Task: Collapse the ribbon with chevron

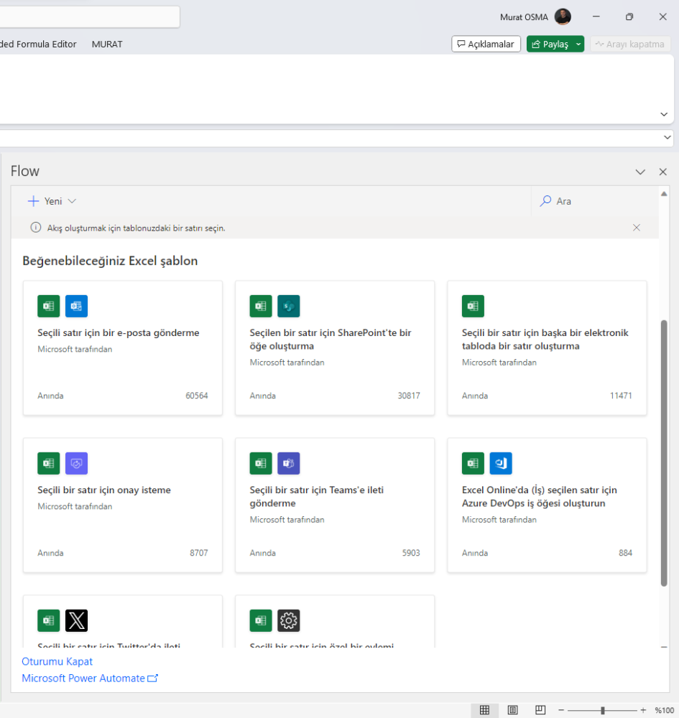Action: tap(664, 114)
